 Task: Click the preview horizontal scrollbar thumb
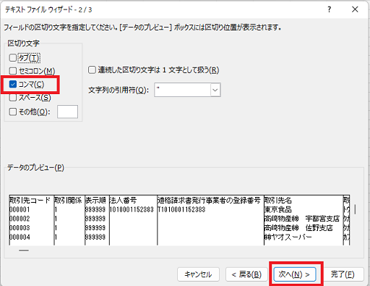point(24,251)
